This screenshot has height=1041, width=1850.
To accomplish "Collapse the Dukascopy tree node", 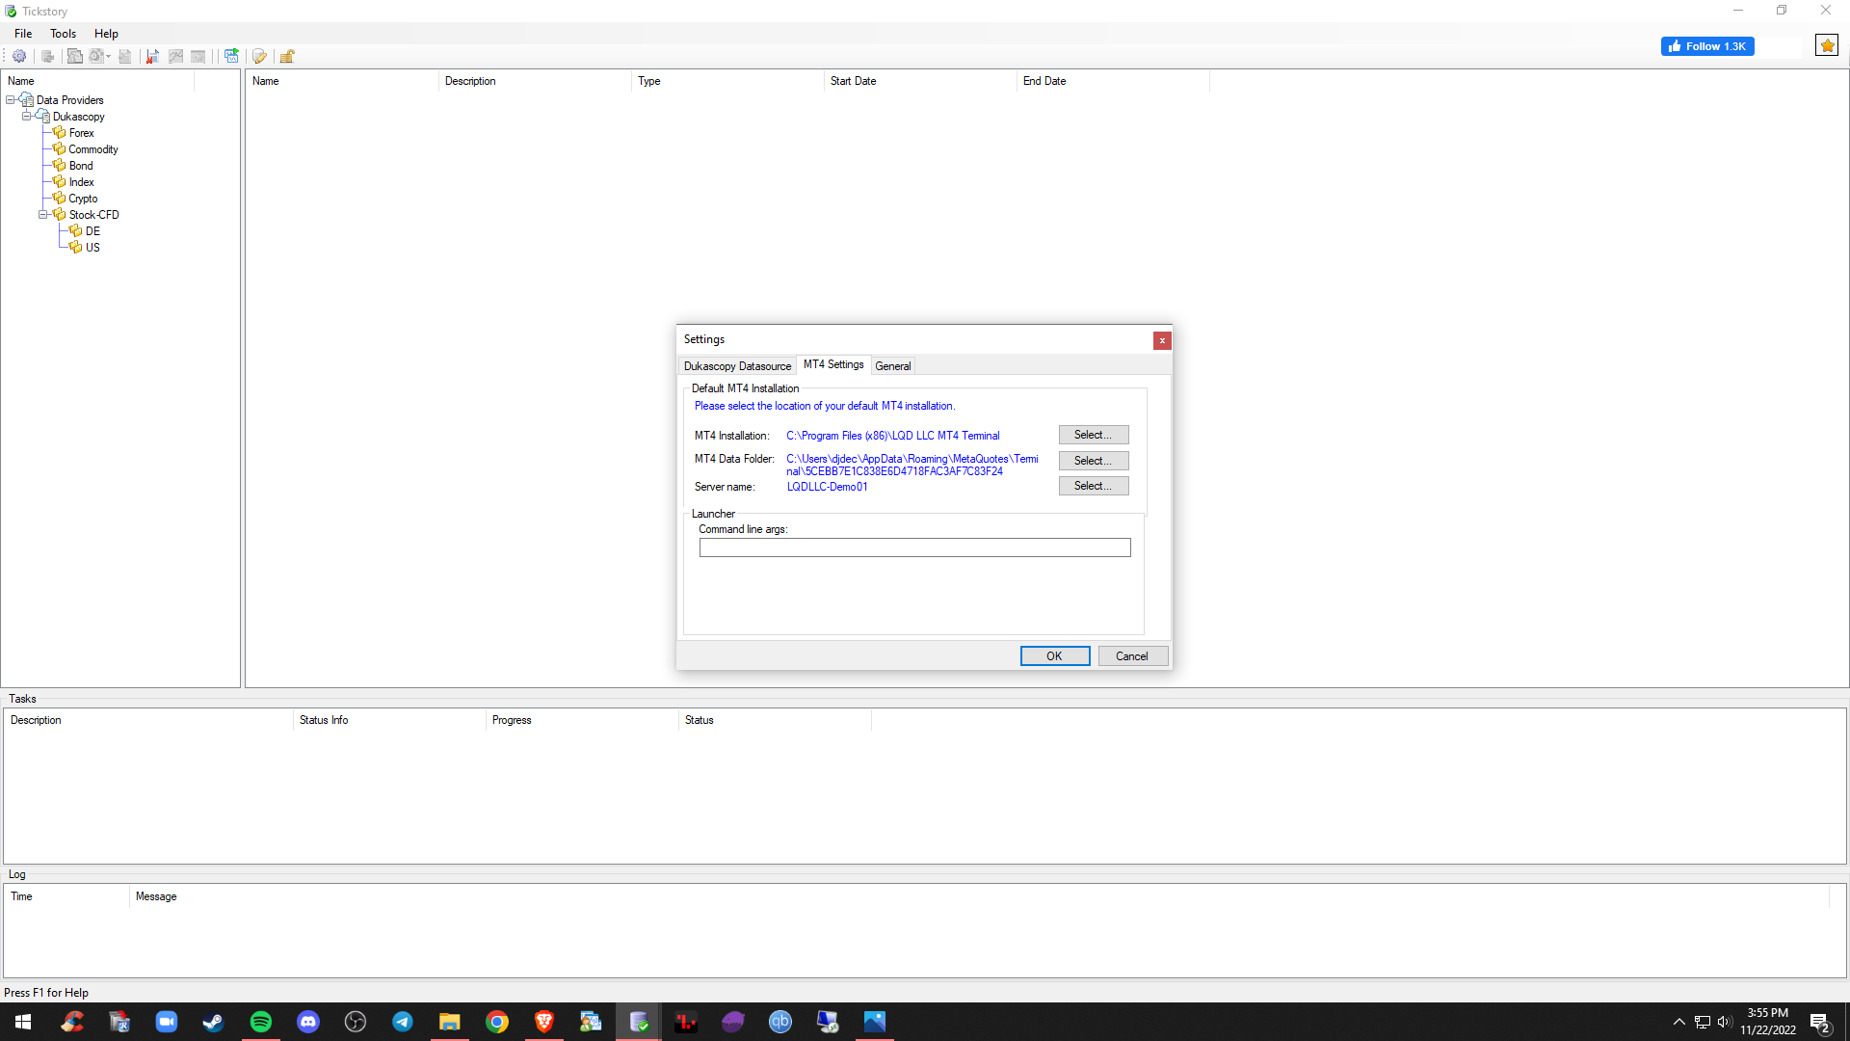I will point(27,117).
